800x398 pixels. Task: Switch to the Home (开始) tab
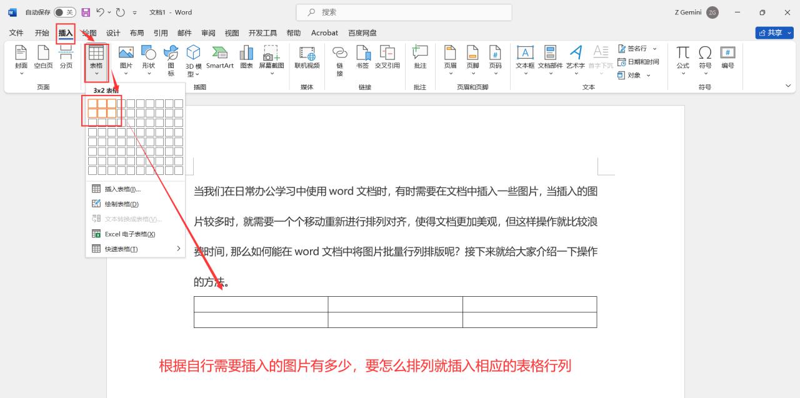click(x=42, y=33)
